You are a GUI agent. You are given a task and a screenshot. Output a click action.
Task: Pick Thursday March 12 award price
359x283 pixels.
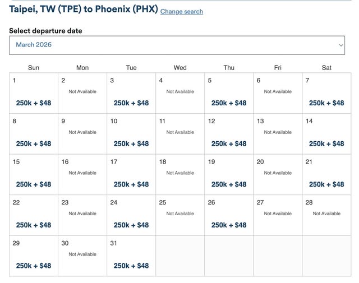229,144
